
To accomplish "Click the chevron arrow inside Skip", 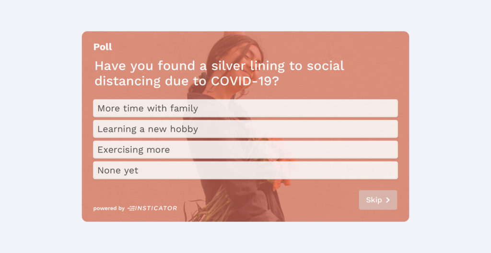I will pos(388,200).
